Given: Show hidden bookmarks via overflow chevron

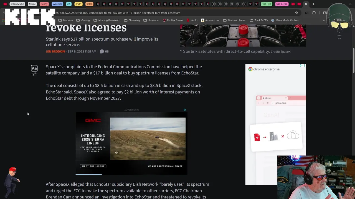Looking at the screenshot, I should [323, 20].
